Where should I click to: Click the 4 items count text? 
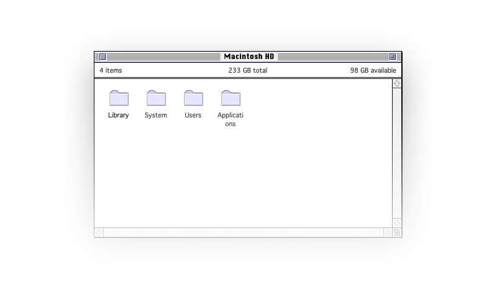coord(111,71)
